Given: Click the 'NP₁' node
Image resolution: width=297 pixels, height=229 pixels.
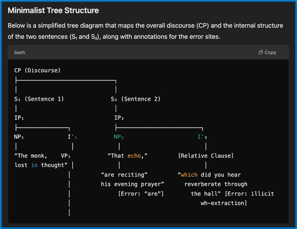Looking at the screenshot, I should click(x=19, y=137).
